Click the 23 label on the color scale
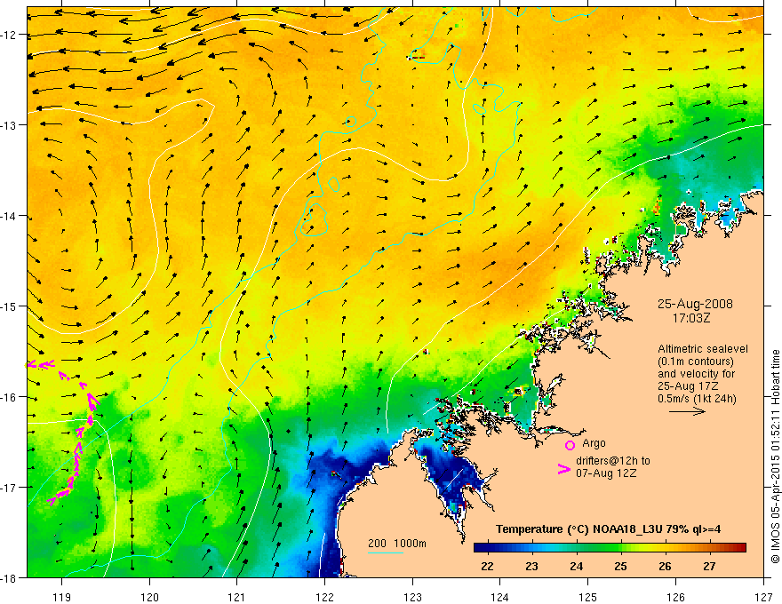This screenshot has width=782, height=604. pyautogui.click(x=531, y=566)
